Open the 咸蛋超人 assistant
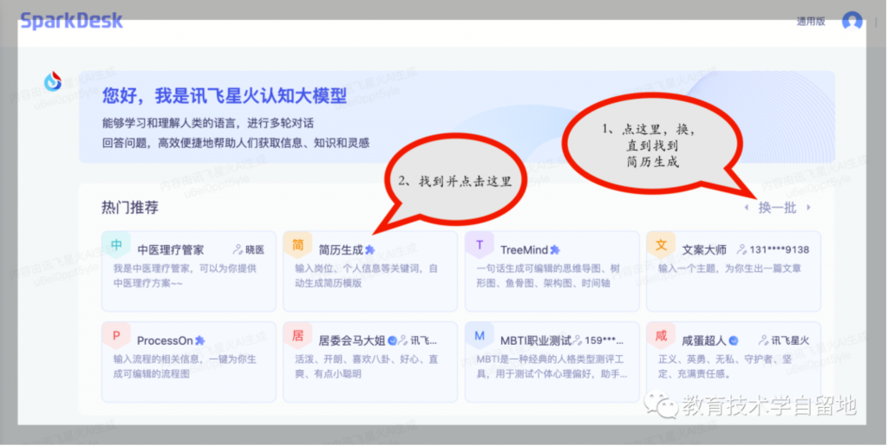 click(x=734, y=362)
